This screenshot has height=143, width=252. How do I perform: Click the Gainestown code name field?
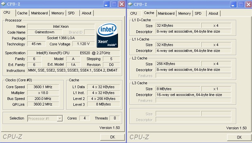point(45,32)
